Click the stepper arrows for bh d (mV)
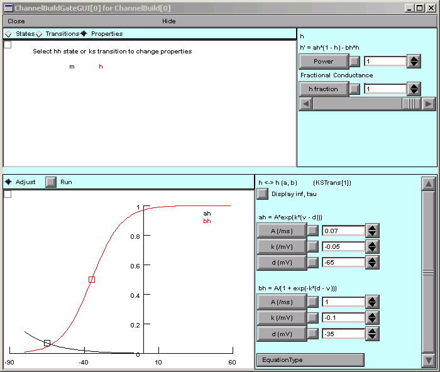The width and height of the screenshot is (440, 372). (x=373, y=334)
